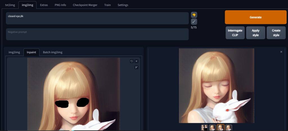288x131 pixels.
Task: Clear the inpaint canvas with X icon
Action: (136, 61)
